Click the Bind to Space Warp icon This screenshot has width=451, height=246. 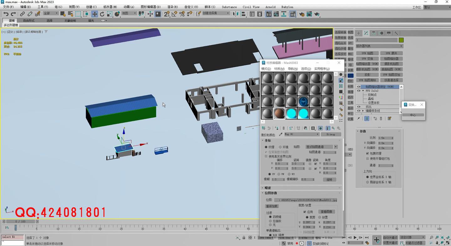click(38, 14)
